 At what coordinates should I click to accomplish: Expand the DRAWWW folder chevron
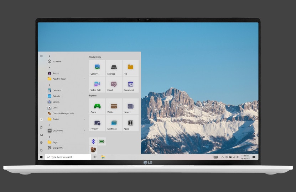84,130
